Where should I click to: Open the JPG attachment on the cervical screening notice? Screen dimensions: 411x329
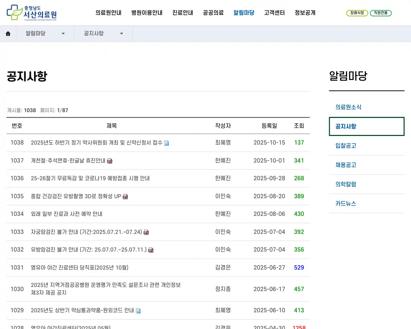pyautogui.click(x=146, y=232)
